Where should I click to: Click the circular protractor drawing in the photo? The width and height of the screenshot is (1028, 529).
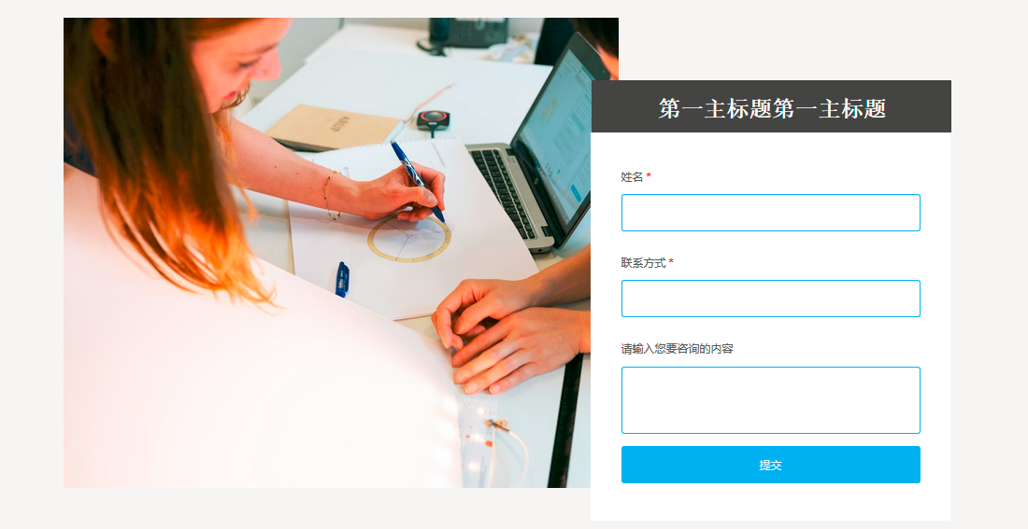click(x=409, y=238)
